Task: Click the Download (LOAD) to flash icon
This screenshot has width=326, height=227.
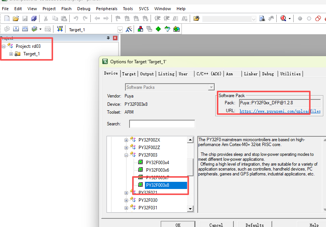Action: coord(60,29)
